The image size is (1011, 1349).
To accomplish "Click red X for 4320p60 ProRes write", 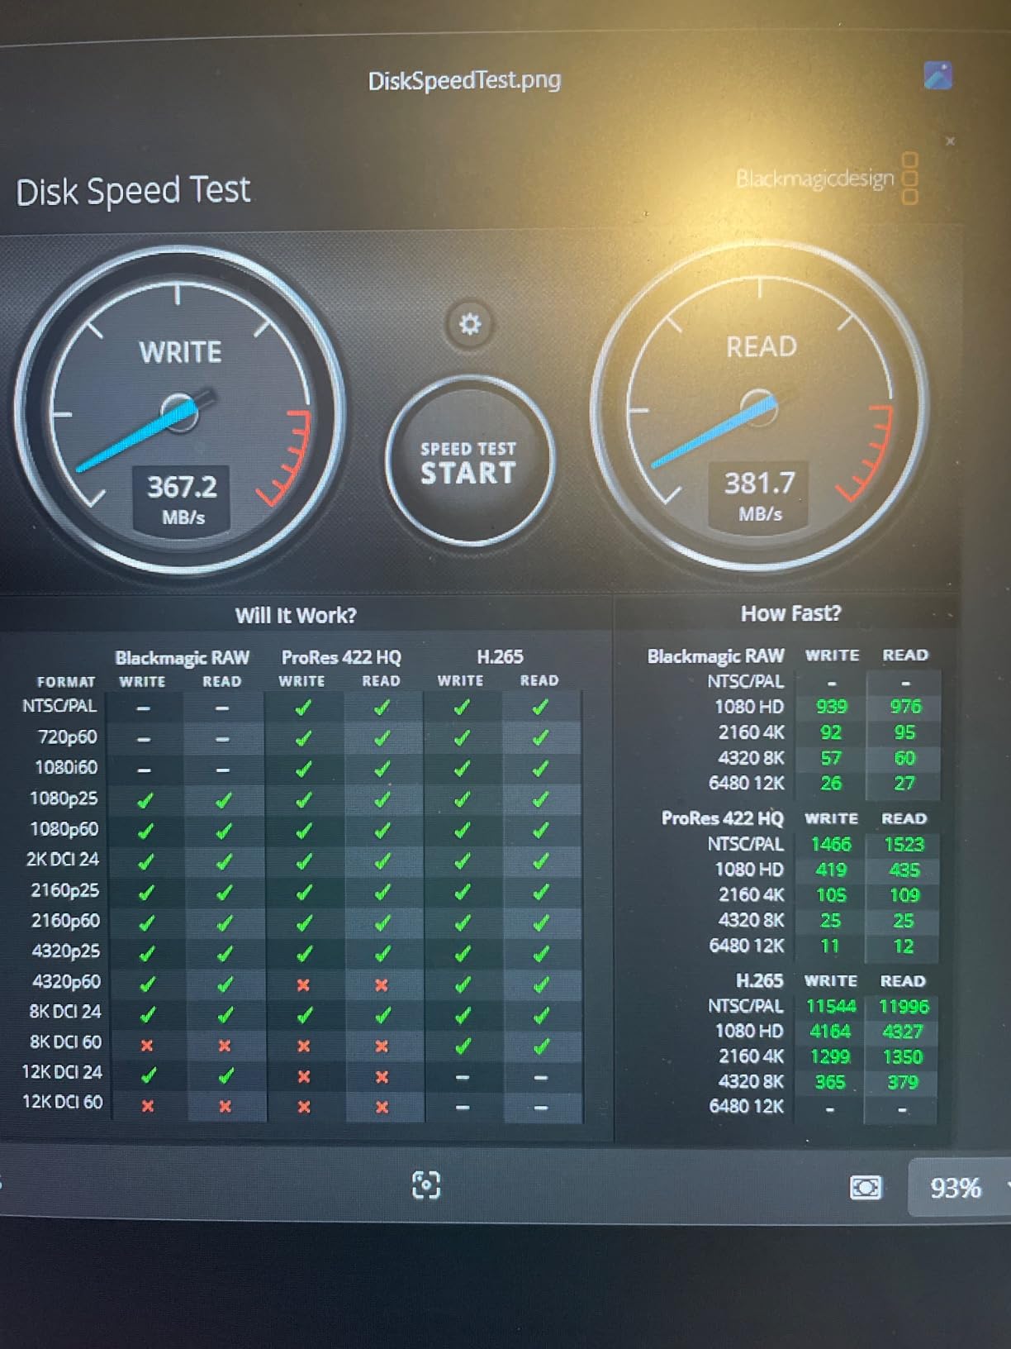I will tap(303, 984).
